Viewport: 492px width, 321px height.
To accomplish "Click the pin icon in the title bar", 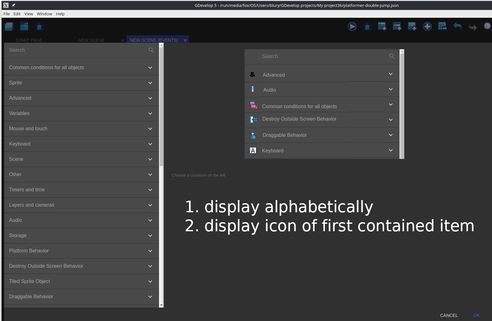I will [x=13, y=5].
